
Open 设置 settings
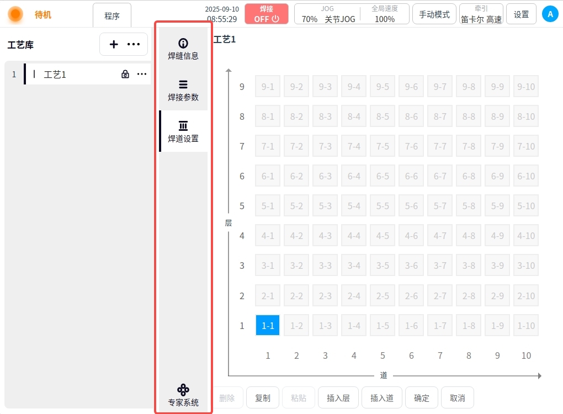[x=521, y=14]
